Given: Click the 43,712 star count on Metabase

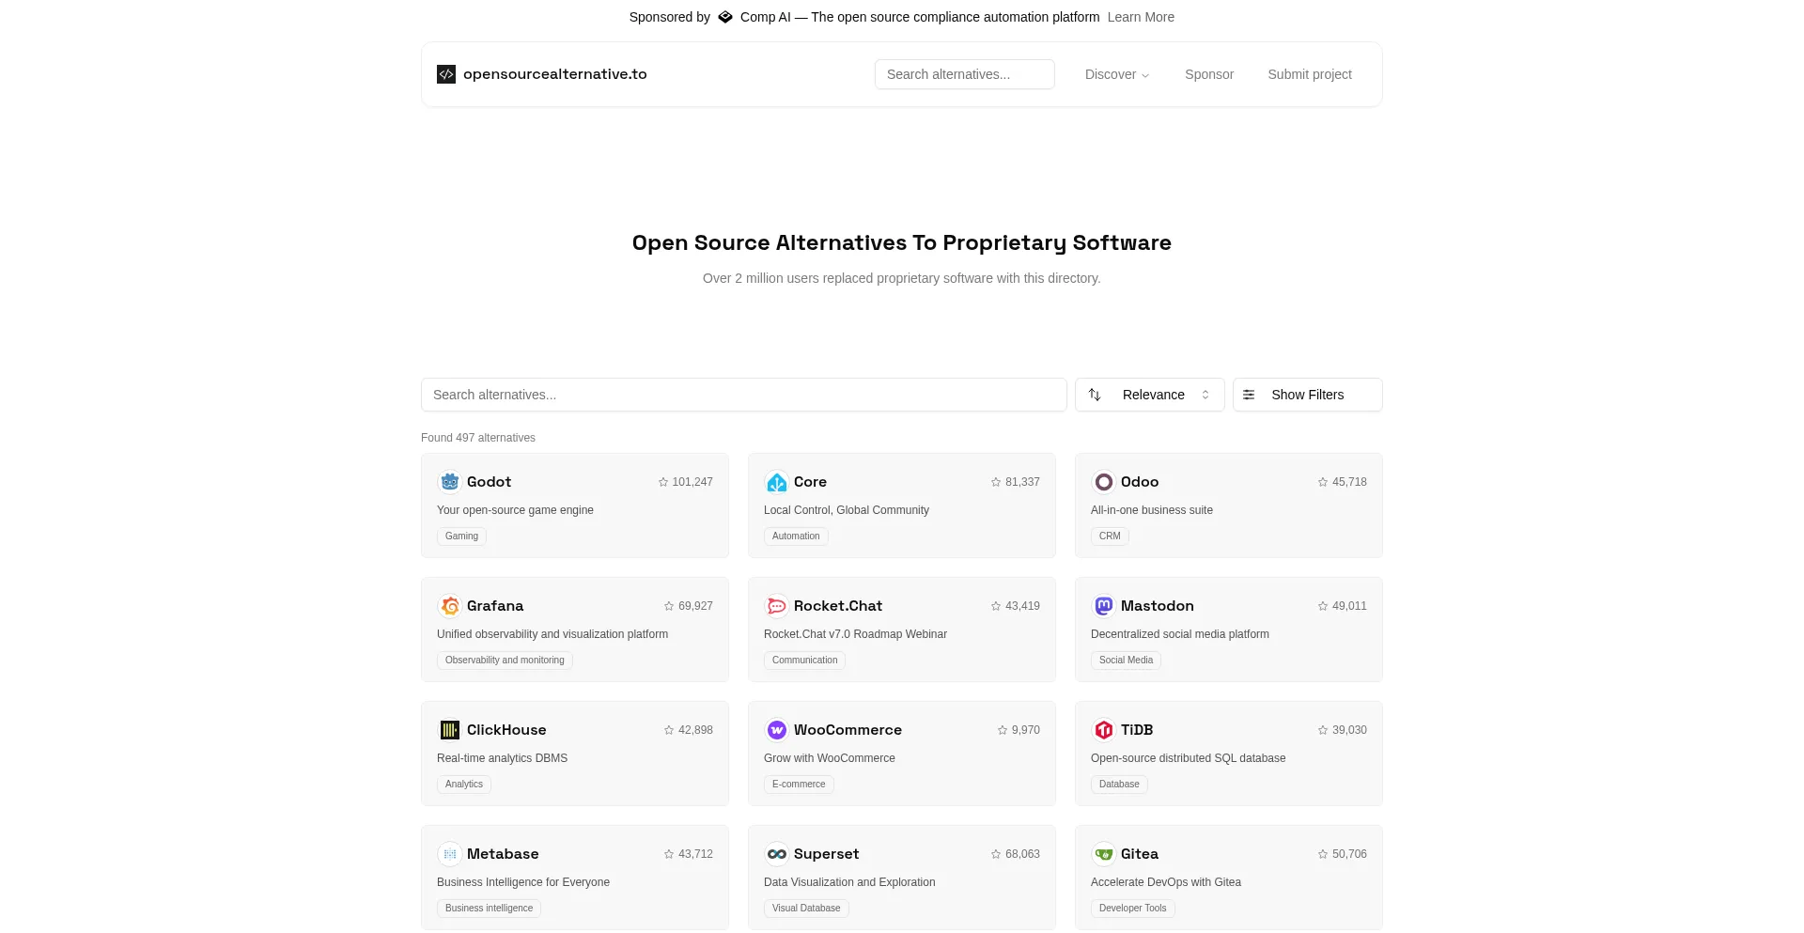Looking at the screenshot, I should 695,854.
